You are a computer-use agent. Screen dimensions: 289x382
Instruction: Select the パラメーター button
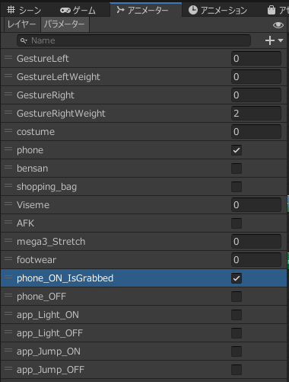click(x=65, y=24)
